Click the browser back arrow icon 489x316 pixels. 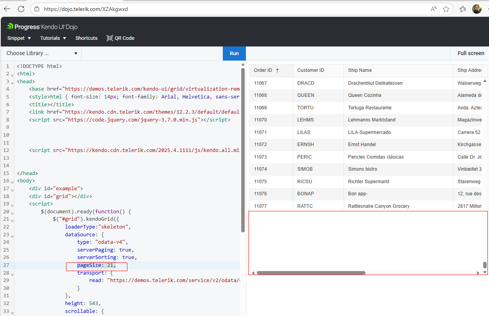pyautogui.click(x=7, y=9)
